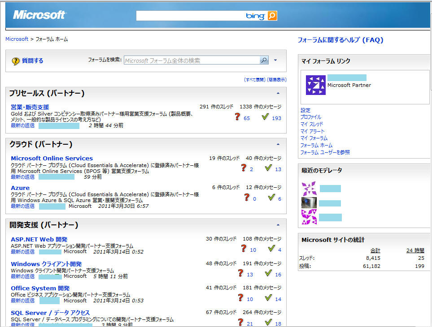Image resolution: width=432 pixels, height=327 pixels.
Task: Click green check mark for Office System 開発
Action: 268,297
